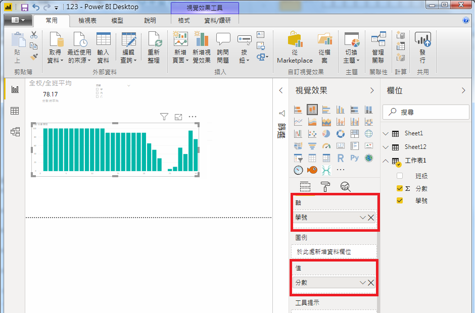Image resolution: width=475 pixels, height=313 pixels.
Task: Select the Python (Py) visual
Action: point(354,158)
